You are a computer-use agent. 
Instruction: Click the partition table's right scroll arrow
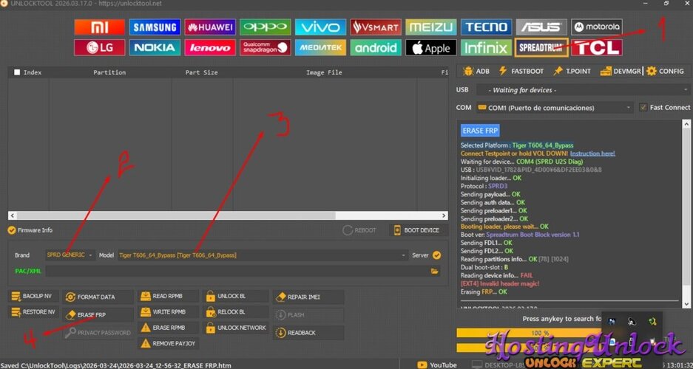pos(444,215)
